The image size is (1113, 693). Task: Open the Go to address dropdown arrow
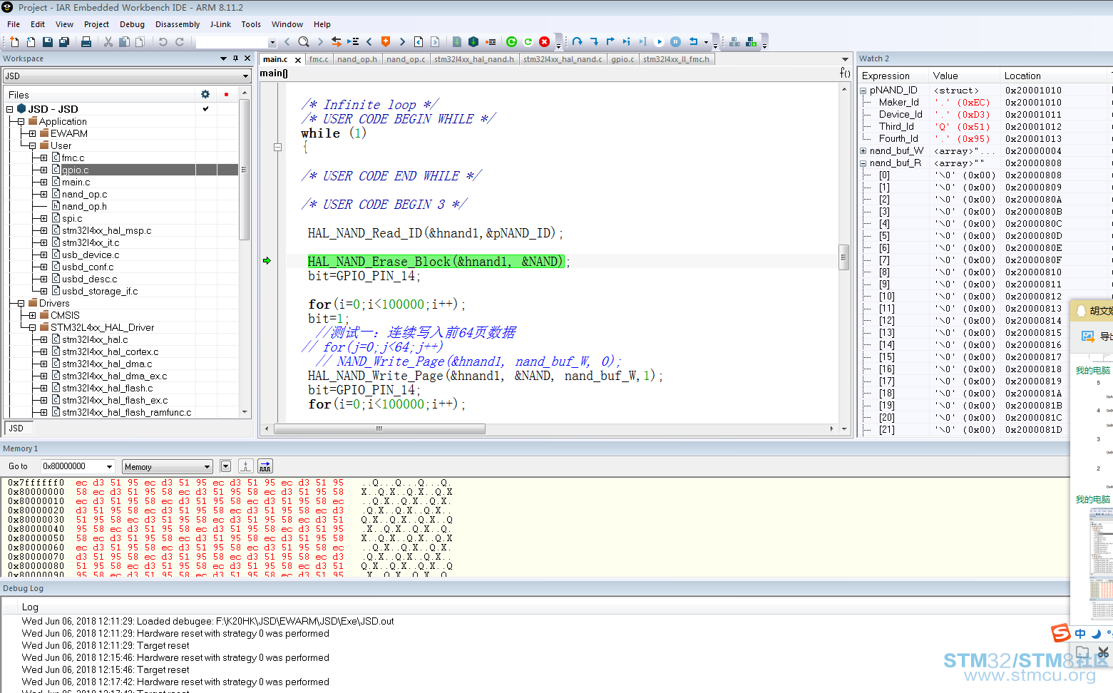(x=109, y=466)
